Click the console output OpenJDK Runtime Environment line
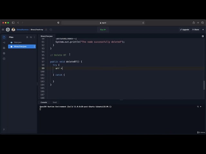 (75, 107)
